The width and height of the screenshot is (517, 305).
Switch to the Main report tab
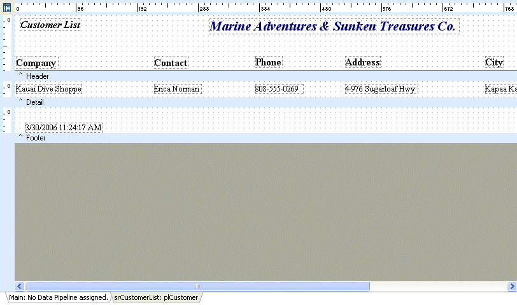click(x=59, y=297)
